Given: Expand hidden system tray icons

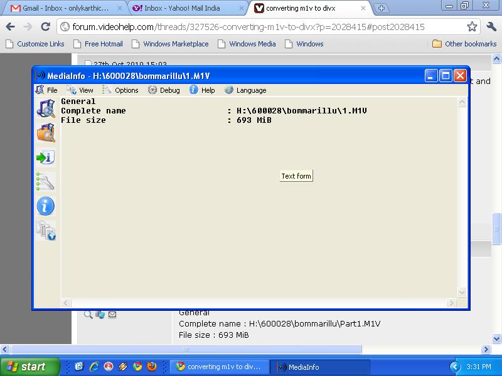Looking at the screenshot, I should [x=454, y=367].
